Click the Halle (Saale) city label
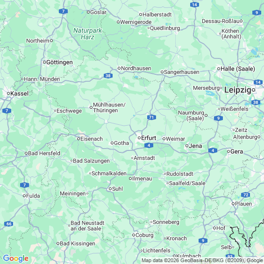This screenshot has height=264, width=264. [238, 69]
